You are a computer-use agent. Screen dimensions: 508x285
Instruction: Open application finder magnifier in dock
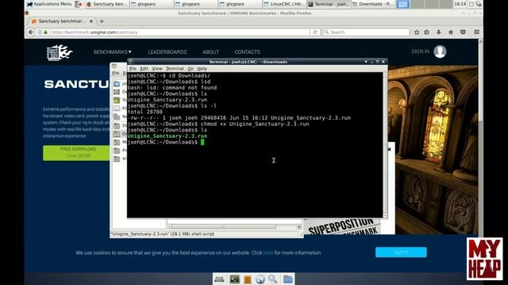(x=273, y=279)
